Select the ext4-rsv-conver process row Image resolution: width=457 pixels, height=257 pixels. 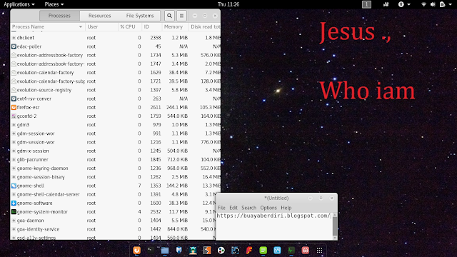116,99
